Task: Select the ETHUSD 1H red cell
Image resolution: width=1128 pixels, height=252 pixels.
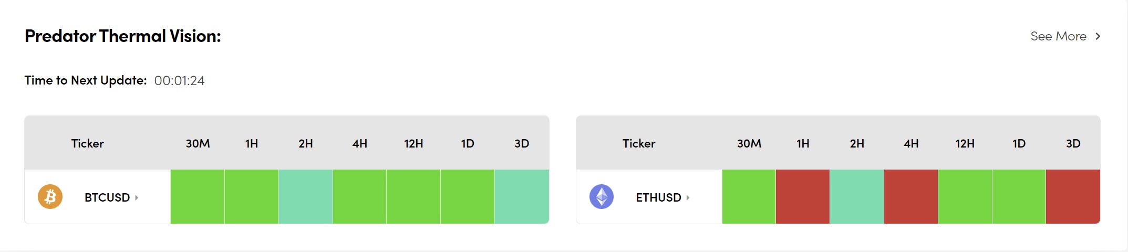Action: pos(803,196)
